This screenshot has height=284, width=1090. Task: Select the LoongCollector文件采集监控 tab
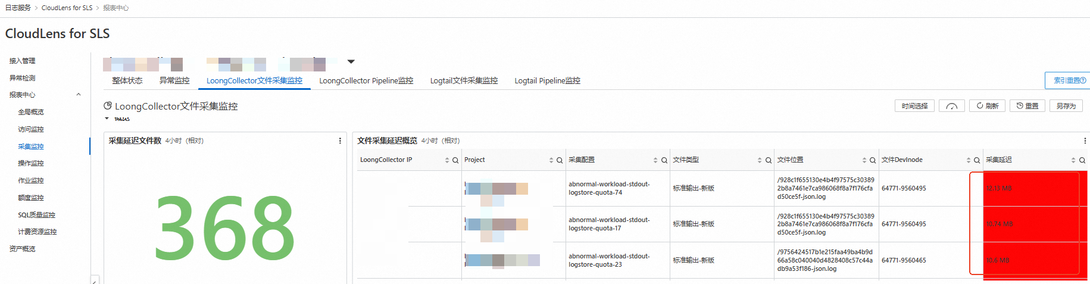pos(254,80)
